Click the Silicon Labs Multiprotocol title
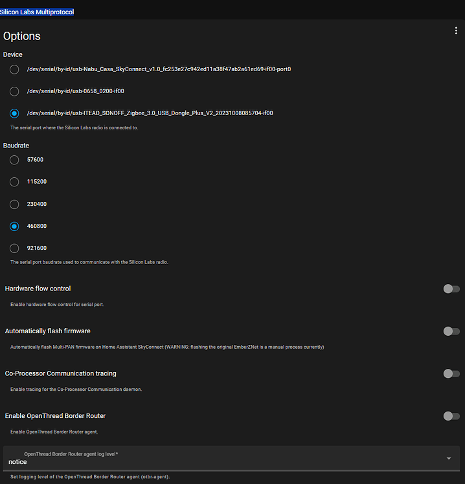The width and height of the screenshot is (465, 484). [37, 12]
